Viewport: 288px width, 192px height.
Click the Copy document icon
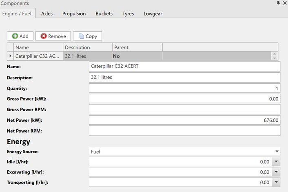[x=81, y=36]
